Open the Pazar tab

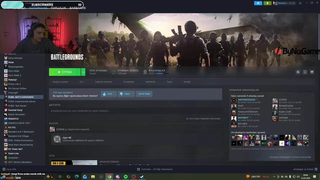click(169, 82)
